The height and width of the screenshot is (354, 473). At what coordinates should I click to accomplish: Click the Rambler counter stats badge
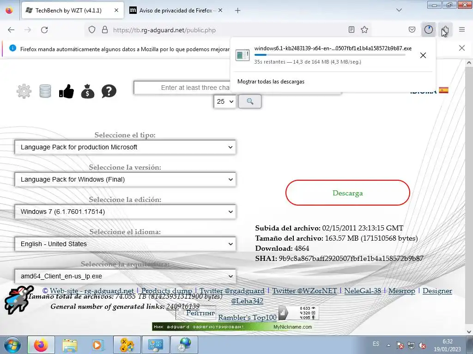coord(298,313)
